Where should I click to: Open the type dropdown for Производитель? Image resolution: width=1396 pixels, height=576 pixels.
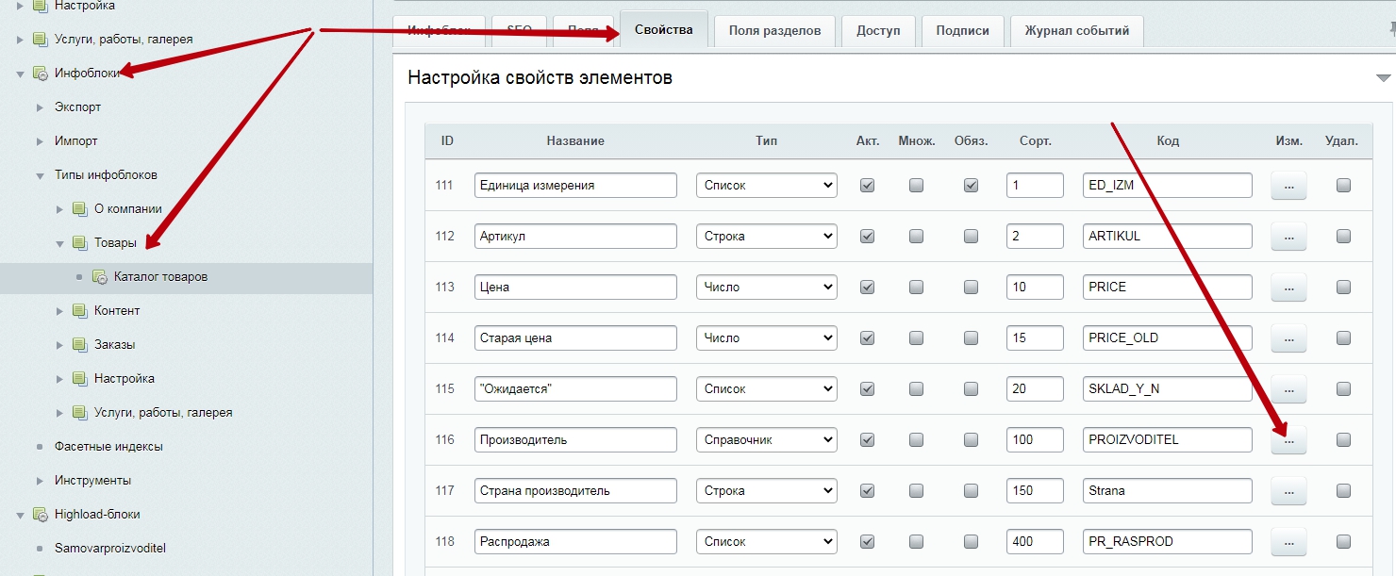tap(766, 440)
